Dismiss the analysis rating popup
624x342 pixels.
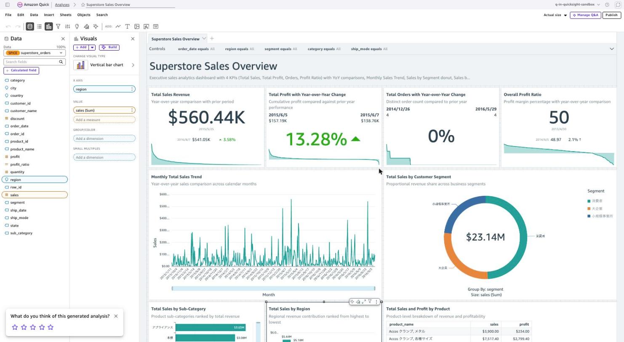click(x=116, y=316)
